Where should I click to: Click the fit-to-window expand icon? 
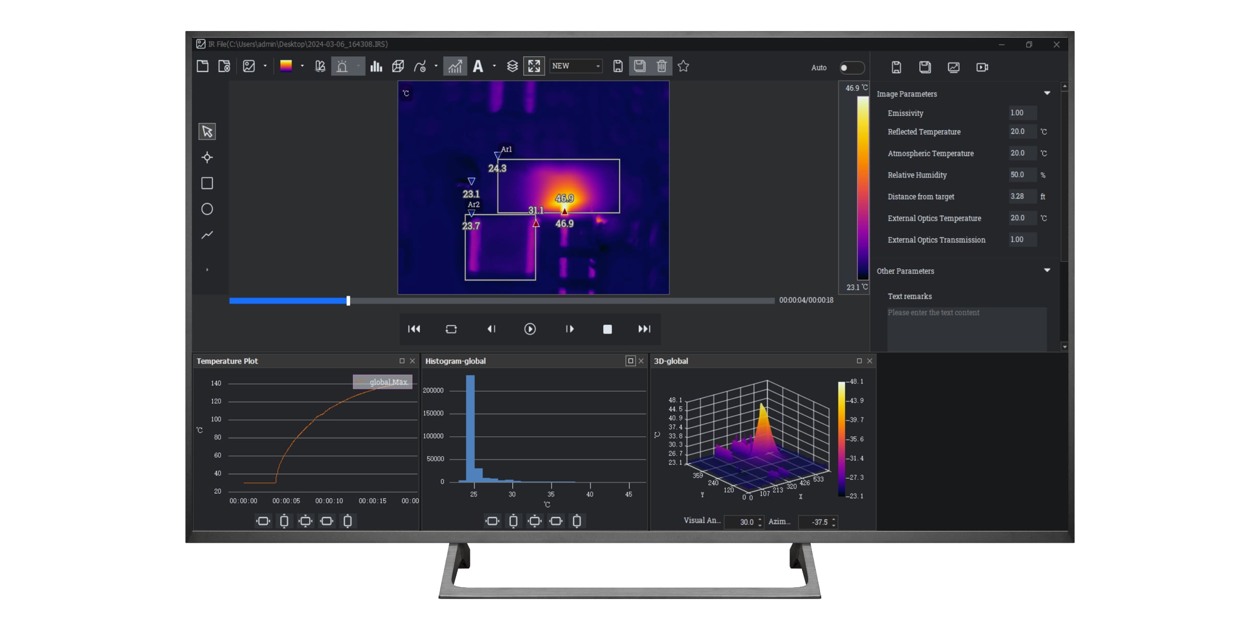534,66
